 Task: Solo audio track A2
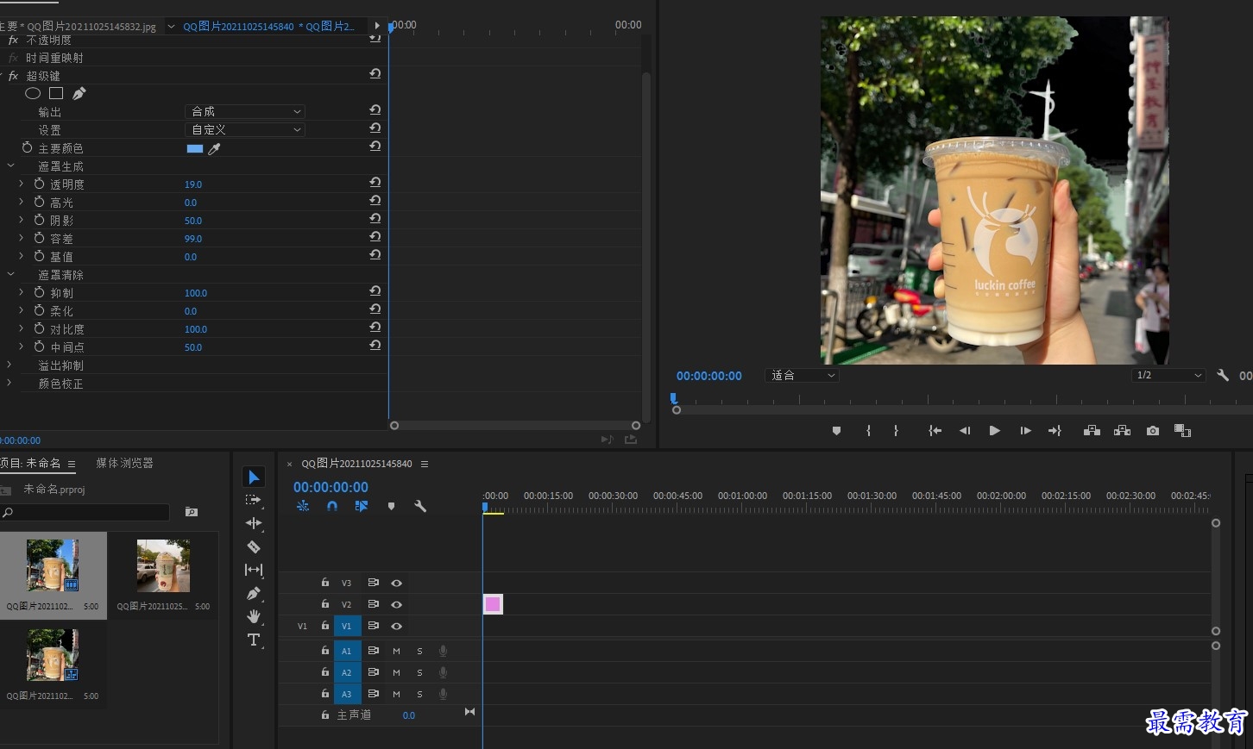click(419, 672)
